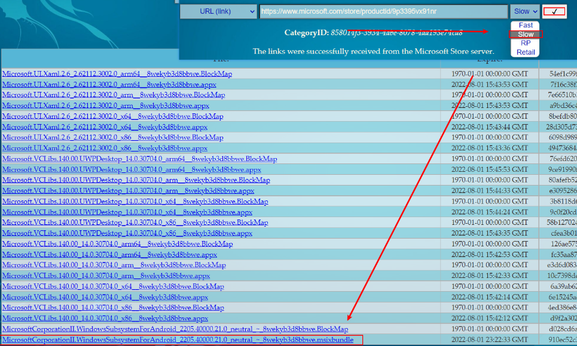Select expiry '2022-08-01 15:43:44 GMT'

point(490,127)
